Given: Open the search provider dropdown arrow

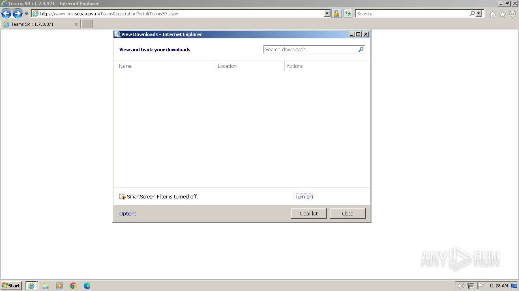Looking at the screenshot, I should (479, 14).
